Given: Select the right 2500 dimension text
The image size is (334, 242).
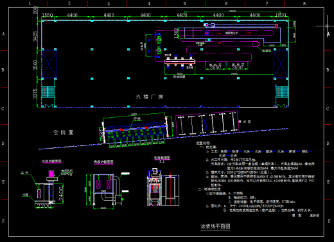Looking at the screenshot, I should [x=237, y=68].
